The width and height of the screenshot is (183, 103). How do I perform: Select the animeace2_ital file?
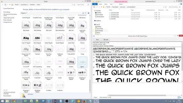pos(115,15)
